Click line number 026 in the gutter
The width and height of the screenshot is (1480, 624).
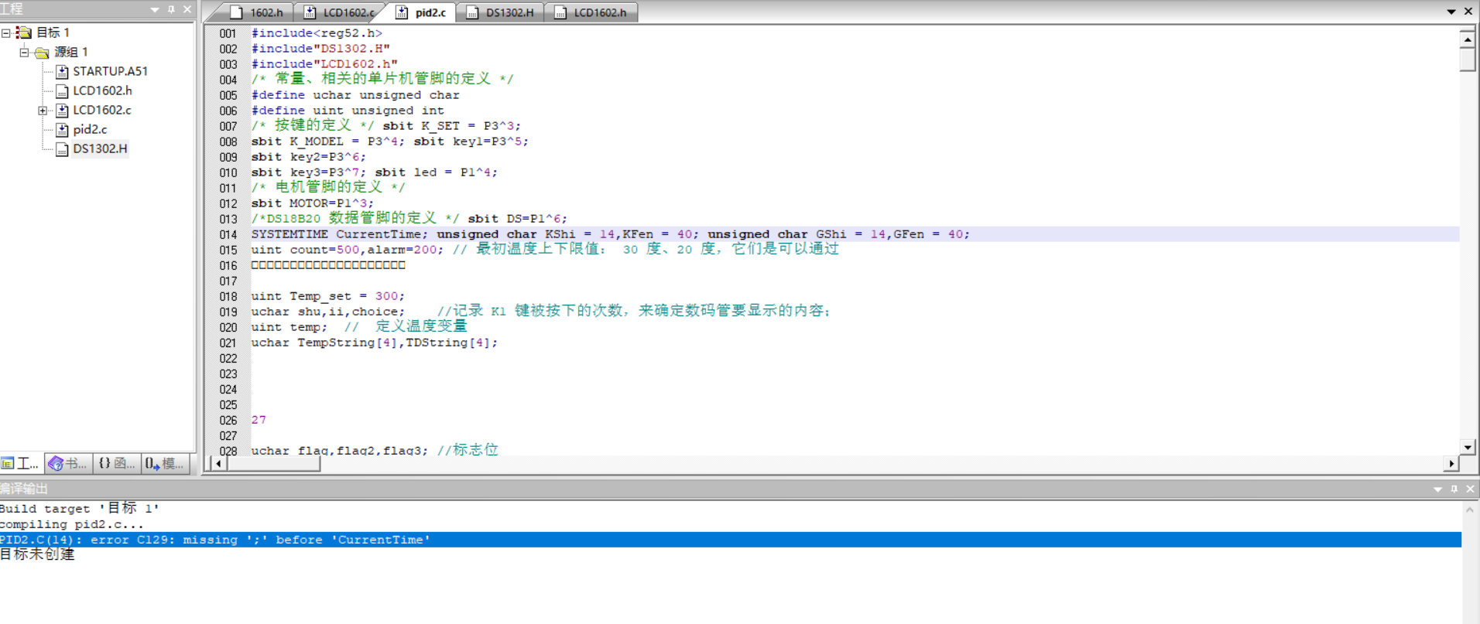(228, 420)
